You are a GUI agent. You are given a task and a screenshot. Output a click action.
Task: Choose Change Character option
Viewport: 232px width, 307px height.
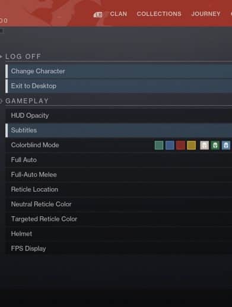(119, 71)
